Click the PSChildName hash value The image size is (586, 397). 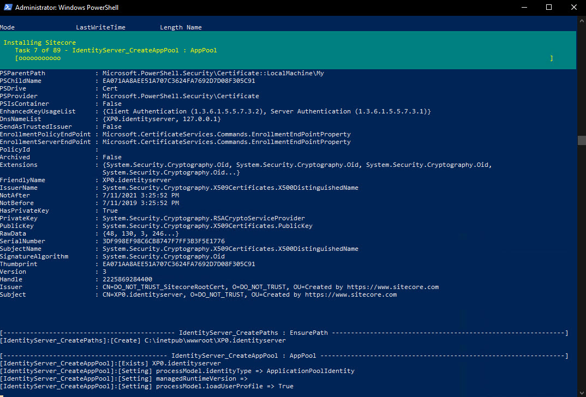tap(179, 81)
